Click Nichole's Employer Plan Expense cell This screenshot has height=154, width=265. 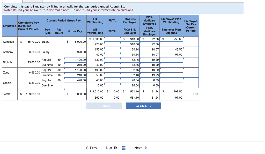(x=171, y=65)
